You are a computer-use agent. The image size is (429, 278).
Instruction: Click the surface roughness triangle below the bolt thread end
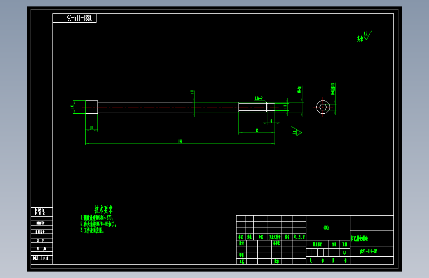coord(296,131)
